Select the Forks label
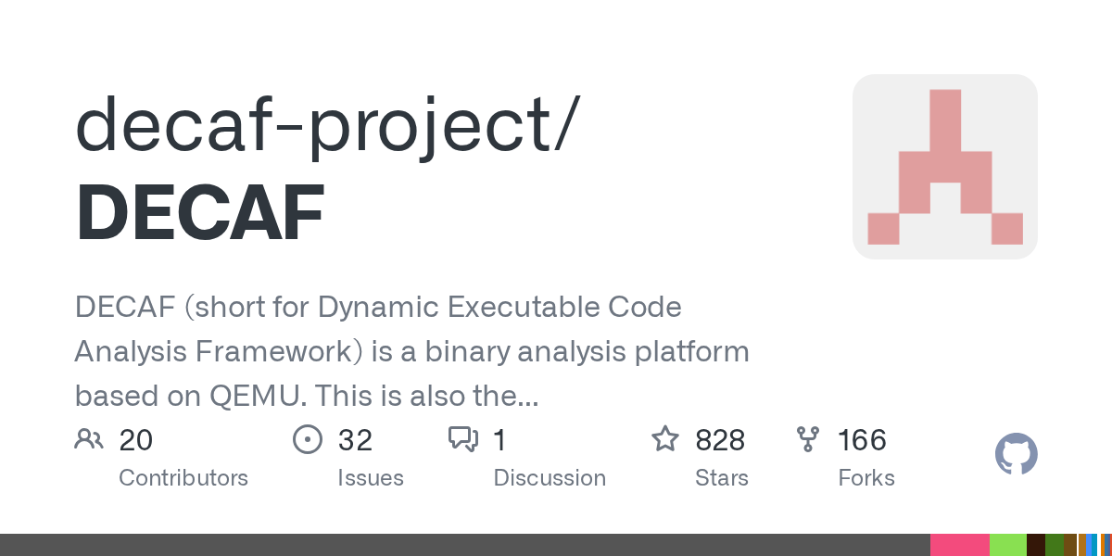 [x=866, y=478]
